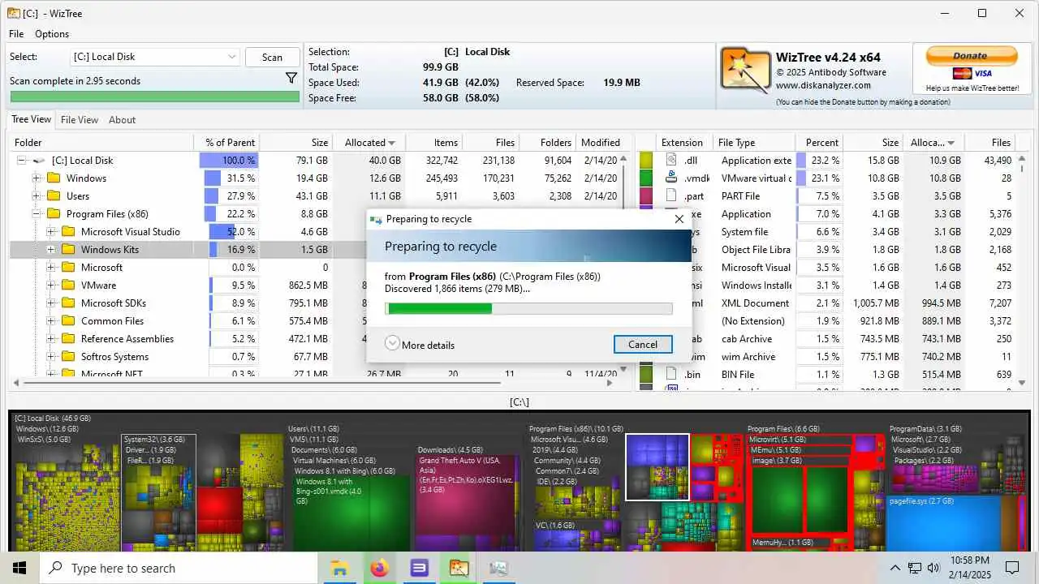The height and width of the screenshot is (584, 1039).
Task: Open the About tab
Action: (x=123, y=120)
